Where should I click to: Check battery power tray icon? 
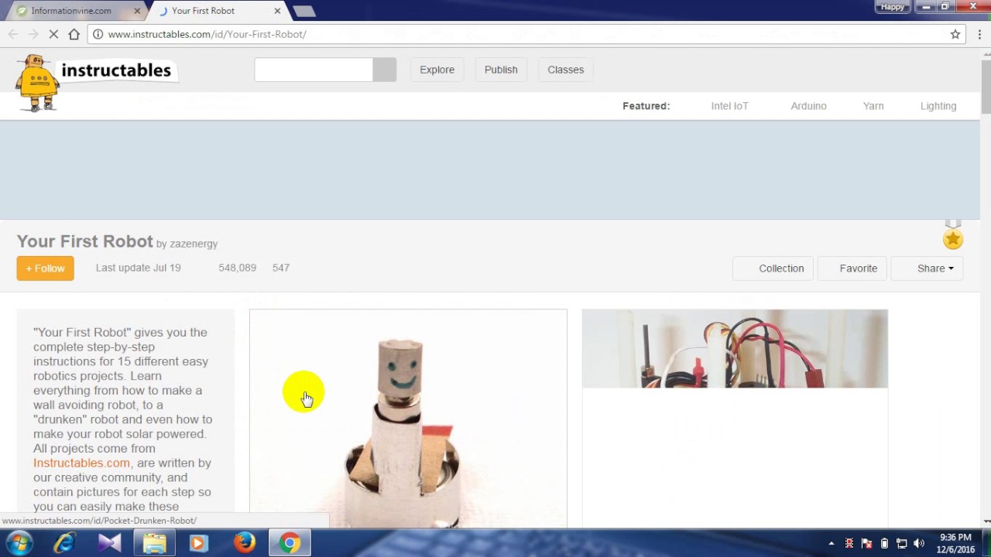point(884,544)
